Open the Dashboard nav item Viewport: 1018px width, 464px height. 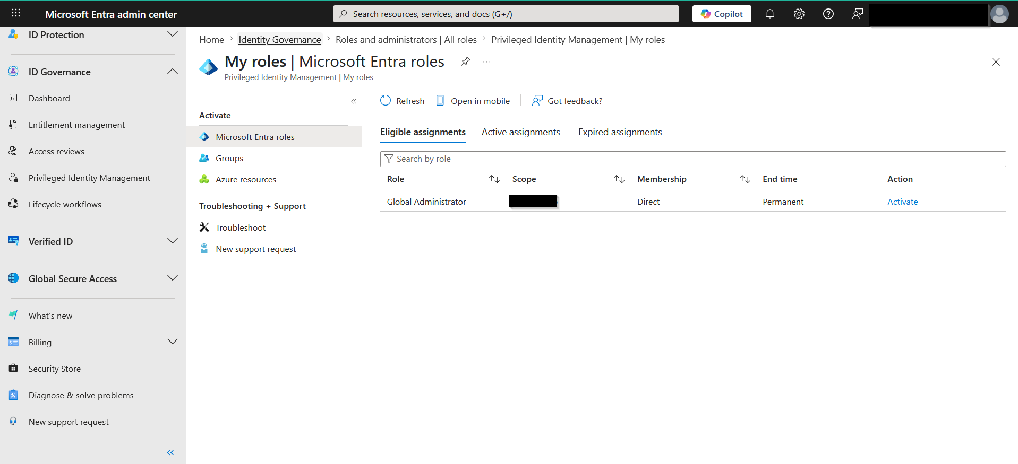coord(49,98)
